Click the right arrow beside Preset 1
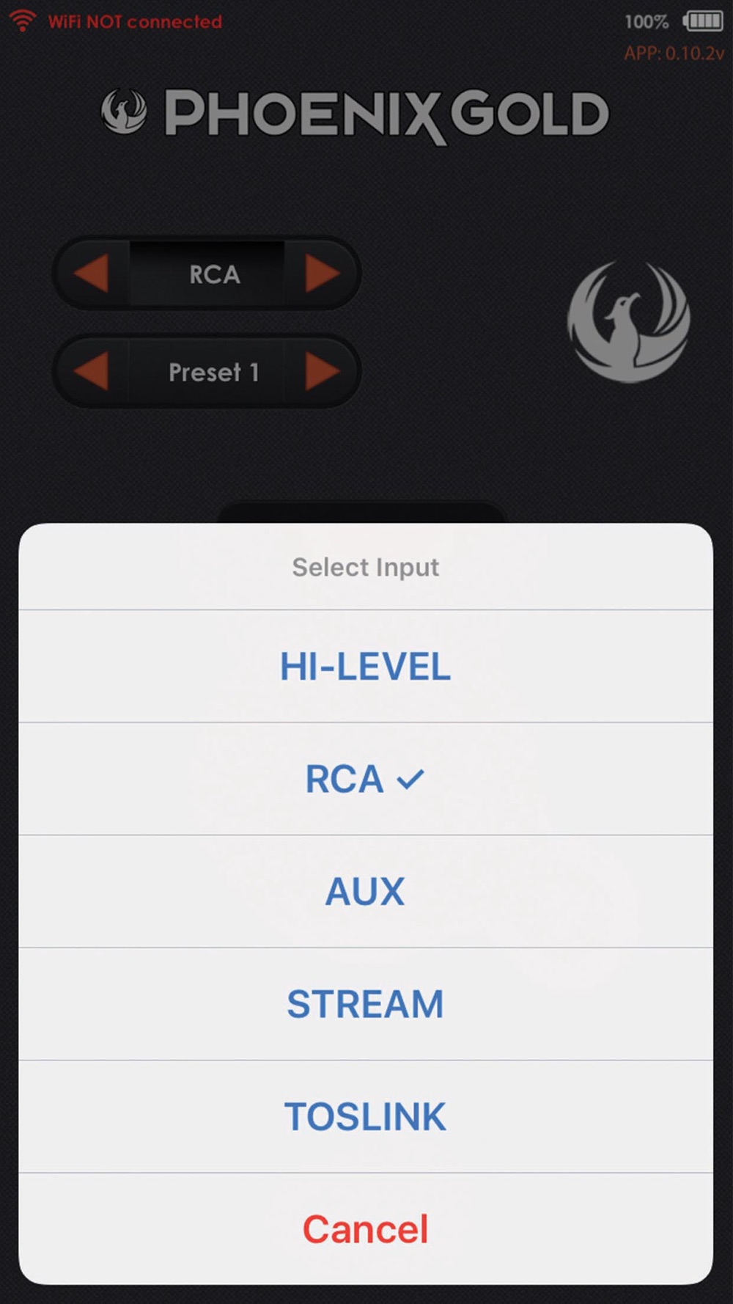The image size is (733, 1304). (x=322, y=371)
